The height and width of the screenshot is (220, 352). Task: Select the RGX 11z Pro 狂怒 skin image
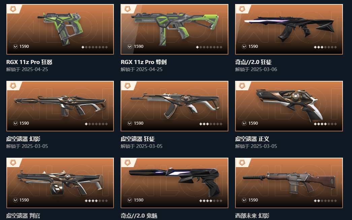(60, 29)
